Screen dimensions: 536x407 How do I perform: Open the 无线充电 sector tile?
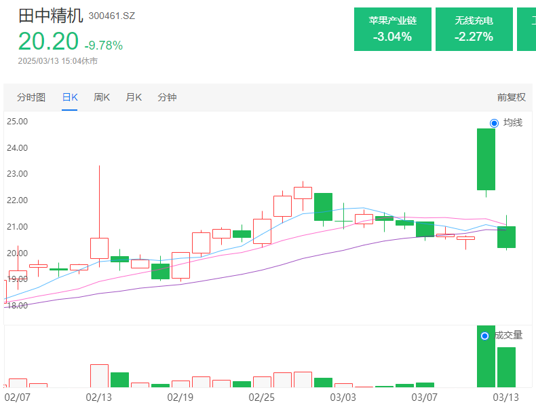click(474, 29)
